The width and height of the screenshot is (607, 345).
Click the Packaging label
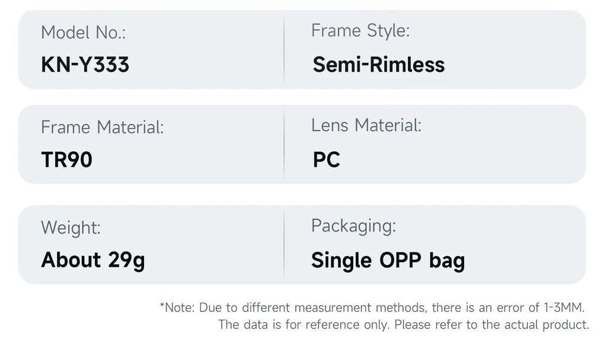pyautogui.click(x=354, y=226)
